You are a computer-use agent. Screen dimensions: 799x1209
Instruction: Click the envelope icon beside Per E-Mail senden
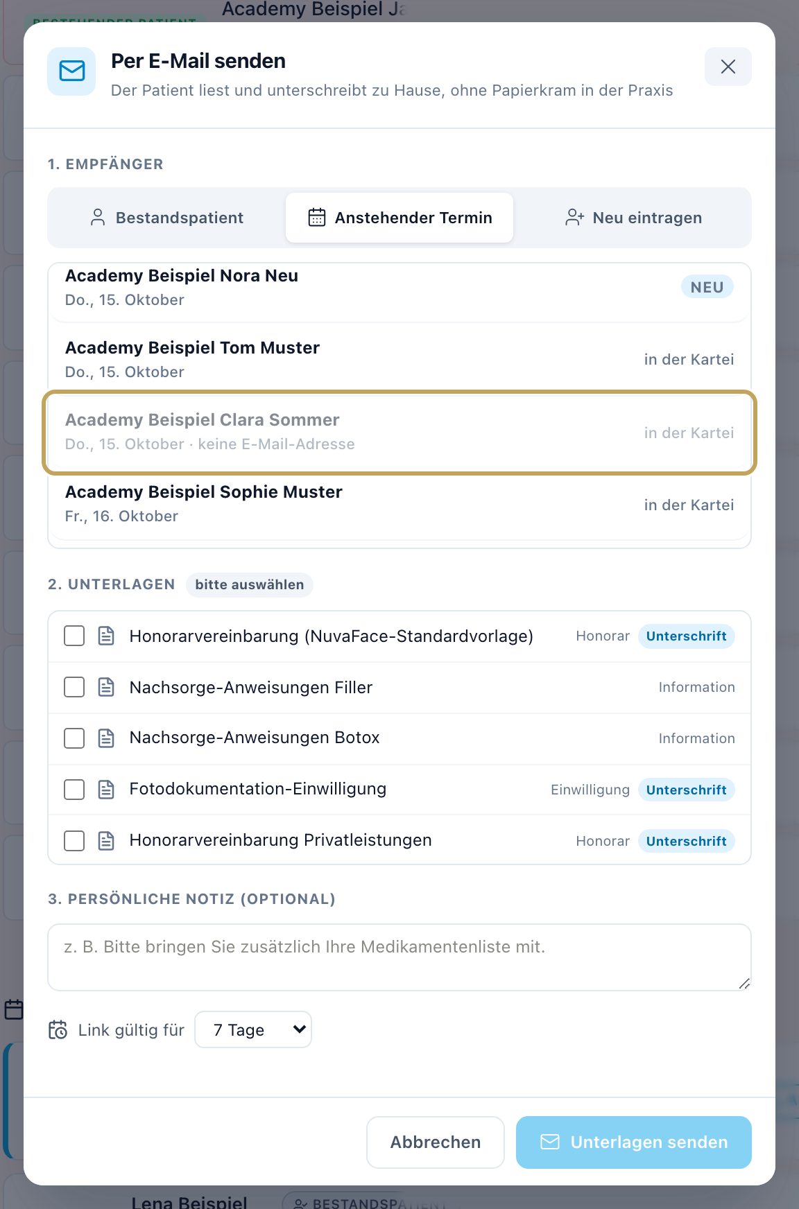(71, 71)
